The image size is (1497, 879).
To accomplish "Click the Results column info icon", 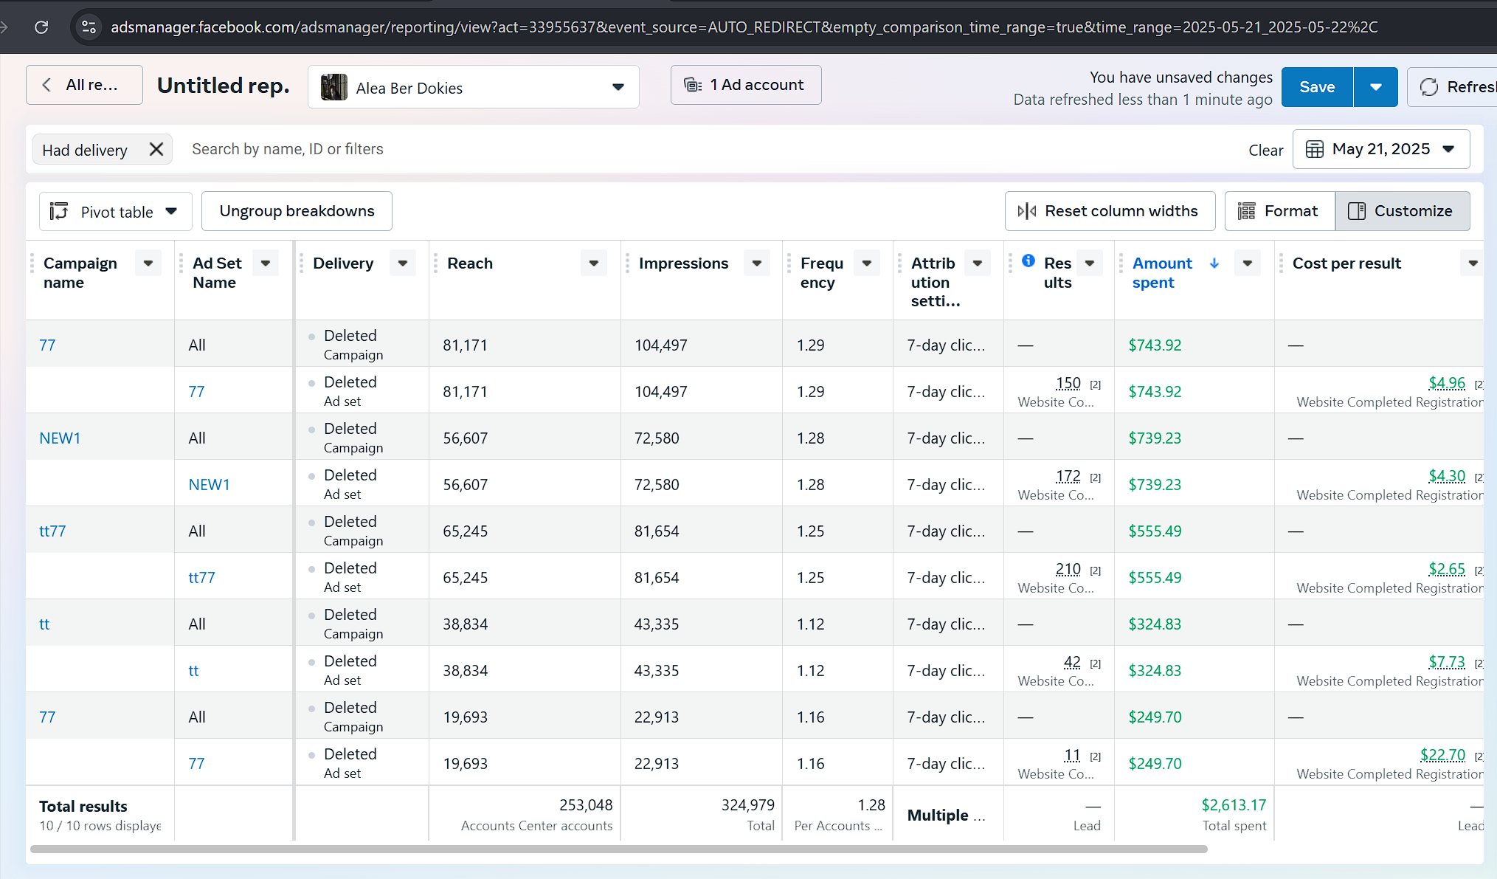I will point(1028,261).
